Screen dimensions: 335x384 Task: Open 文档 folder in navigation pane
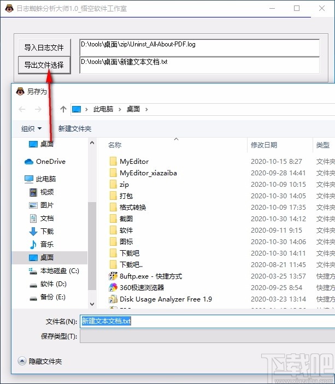[47, 218]
